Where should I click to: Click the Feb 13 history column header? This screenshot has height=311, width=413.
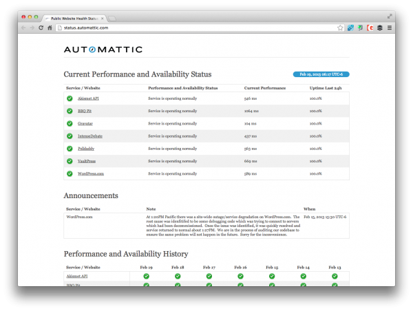pyautogui.click(x=335, y=267)
